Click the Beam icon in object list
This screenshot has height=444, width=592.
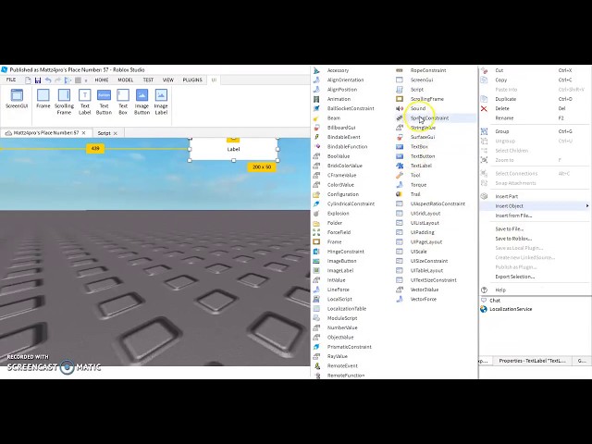316,118
